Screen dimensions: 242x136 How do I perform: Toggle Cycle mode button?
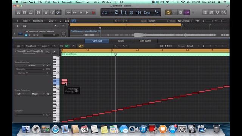(168, 12)
